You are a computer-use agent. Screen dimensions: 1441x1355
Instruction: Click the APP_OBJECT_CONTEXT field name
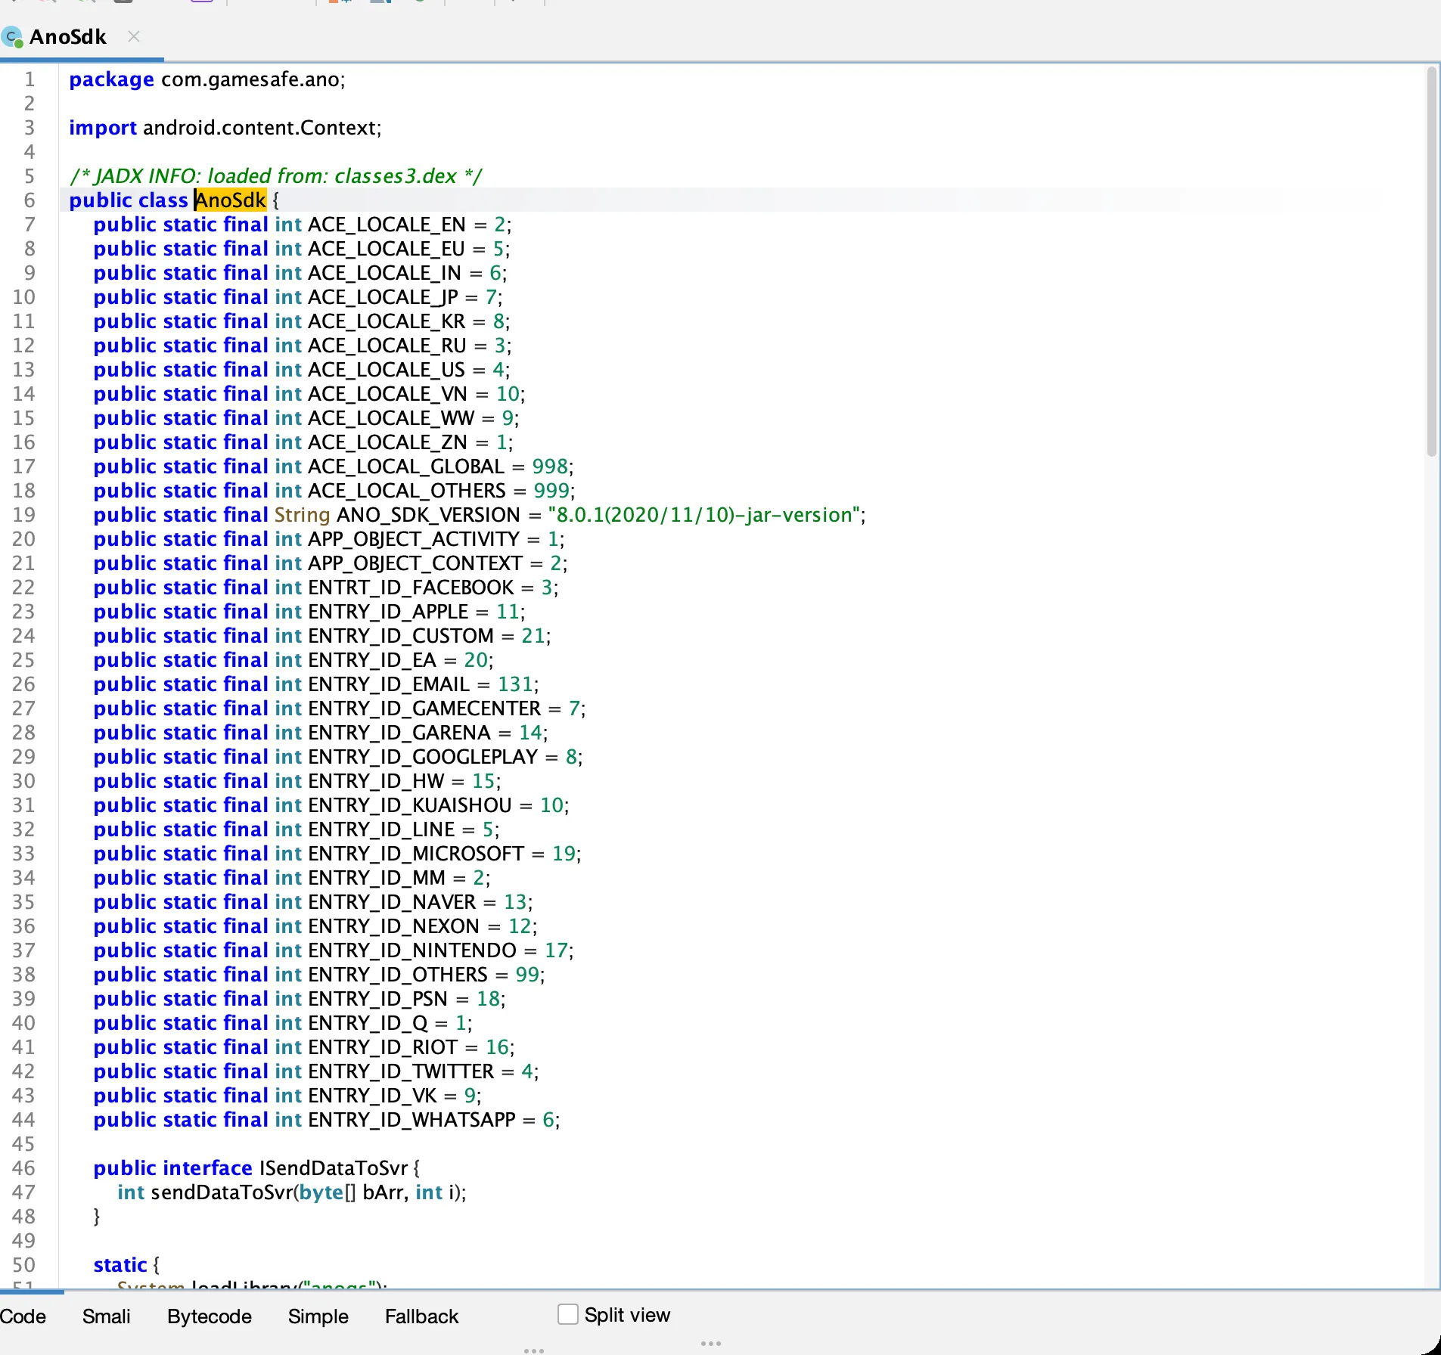click(x=415, y=563)
